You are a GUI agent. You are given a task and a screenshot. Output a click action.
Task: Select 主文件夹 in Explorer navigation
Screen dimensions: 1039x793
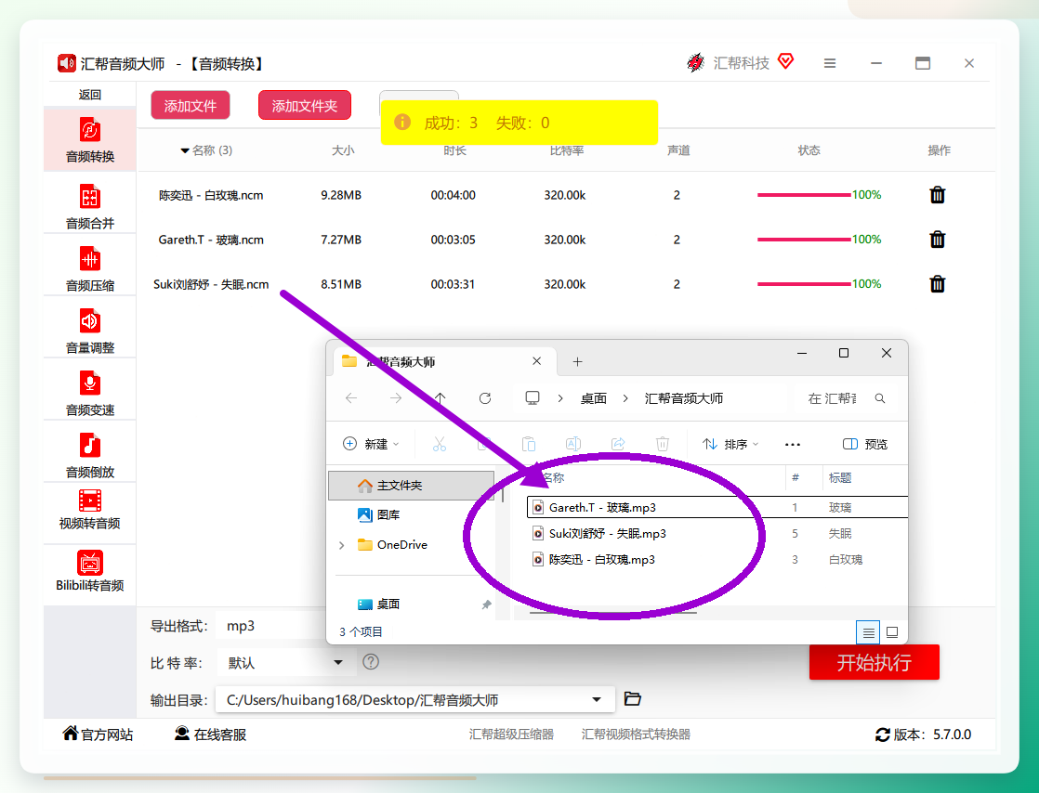pos(412,486)
